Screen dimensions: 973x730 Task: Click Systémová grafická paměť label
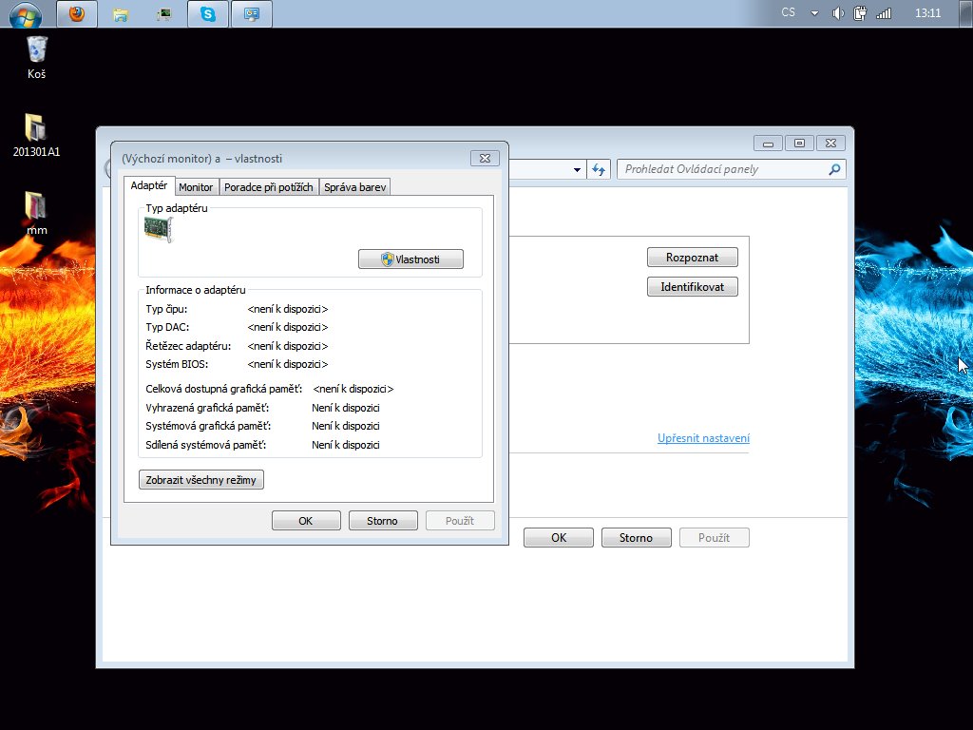[x=208, y=426]
